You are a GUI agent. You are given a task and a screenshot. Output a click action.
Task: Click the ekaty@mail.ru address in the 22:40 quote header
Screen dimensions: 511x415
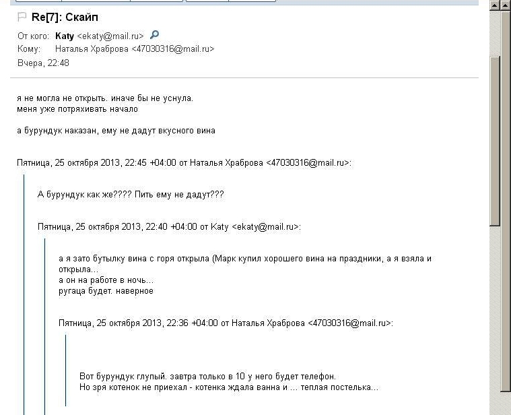pyautogui.click(x=265, y=226)
